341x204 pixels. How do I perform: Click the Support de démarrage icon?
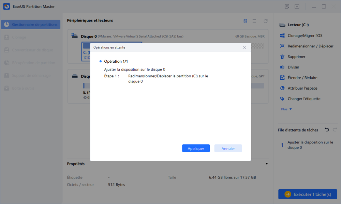tap(6, 76)
